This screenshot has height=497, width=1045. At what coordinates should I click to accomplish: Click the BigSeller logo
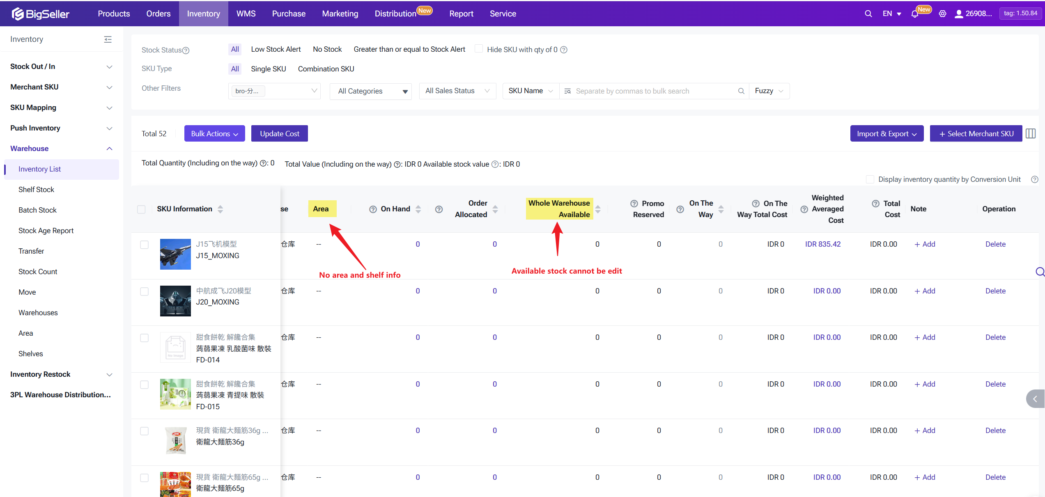[40, 14]
